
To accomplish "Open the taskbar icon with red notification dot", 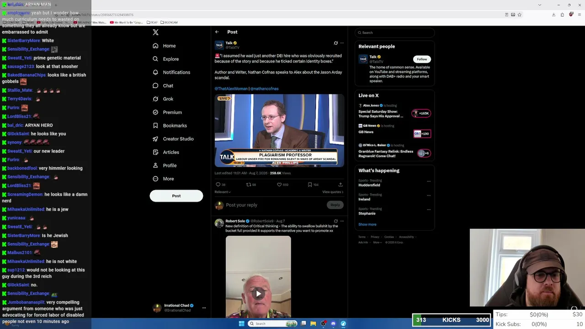I will (x=324, y=324).
